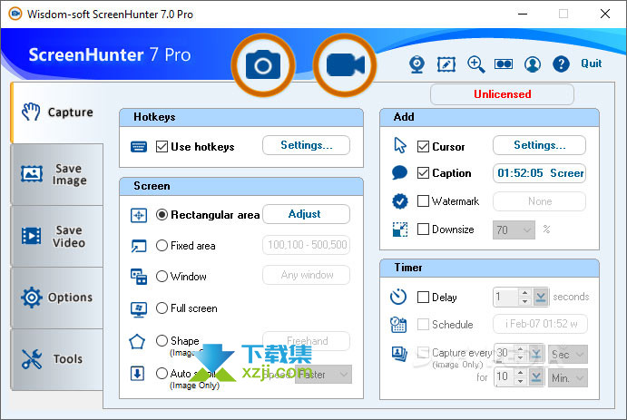Click the Adjust button
The height and width of the screenshot is (420, 627).
click(307, 214)
